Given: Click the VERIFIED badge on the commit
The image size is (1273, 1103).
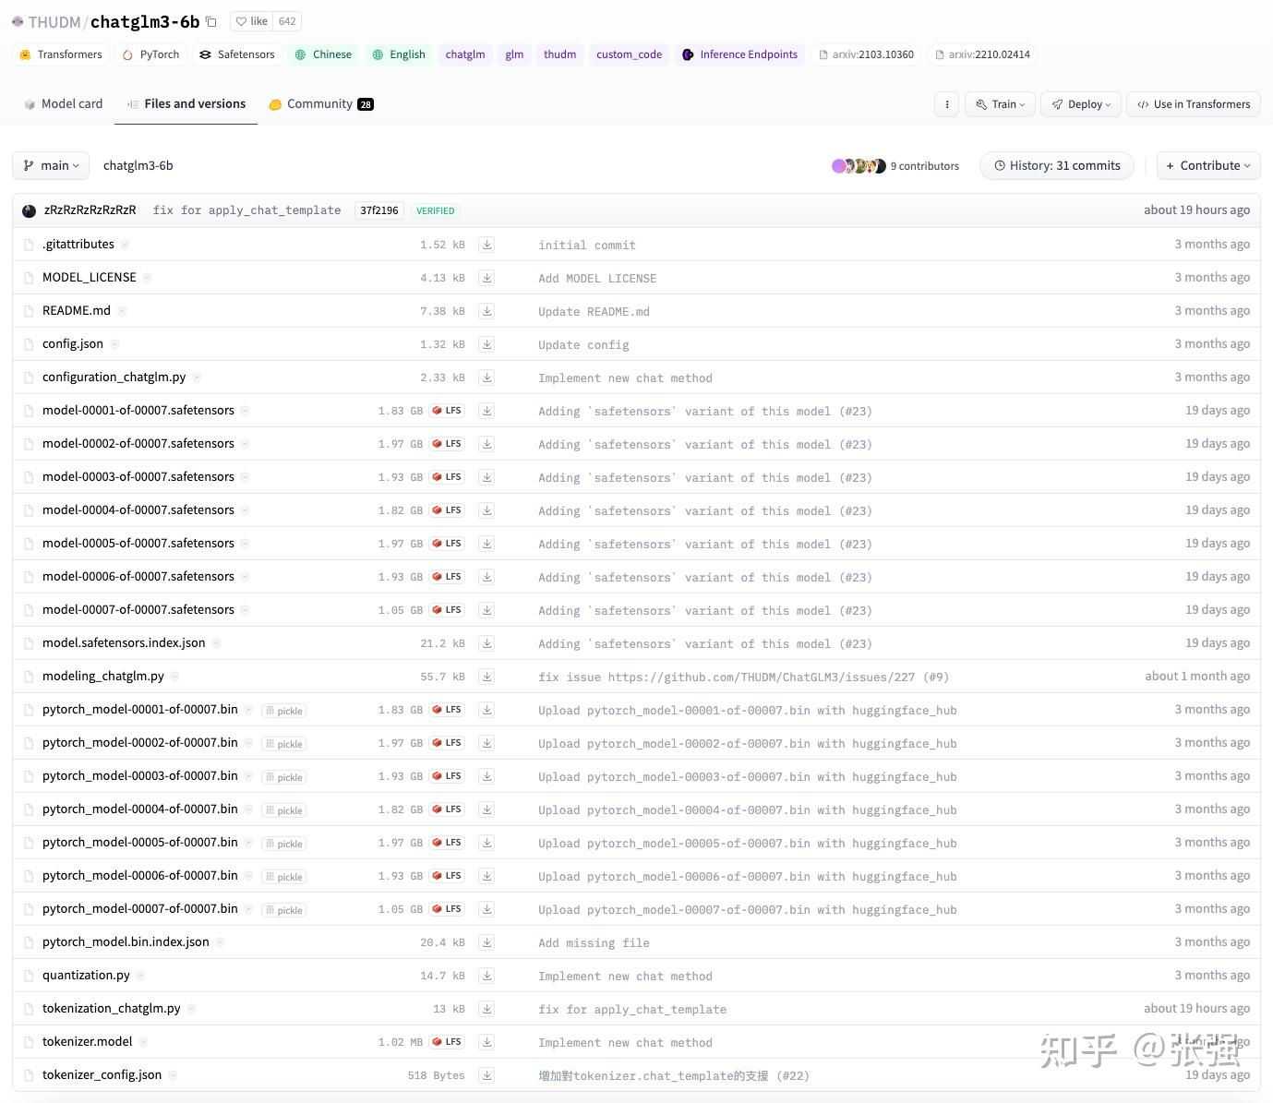Looking at the screenshot, I should [434, 210].
